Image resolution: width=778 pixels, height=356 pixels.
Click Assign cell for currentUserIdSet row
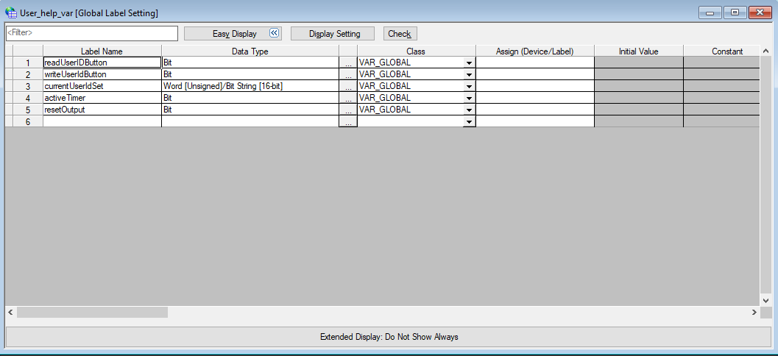535,86
